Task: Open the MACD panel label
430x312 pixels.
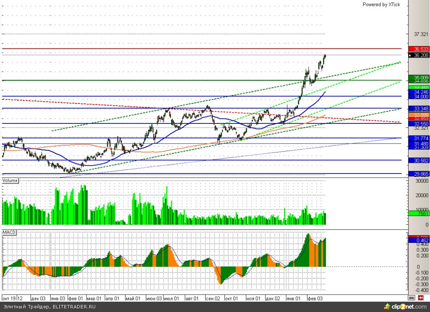Action: coord(9,233)
